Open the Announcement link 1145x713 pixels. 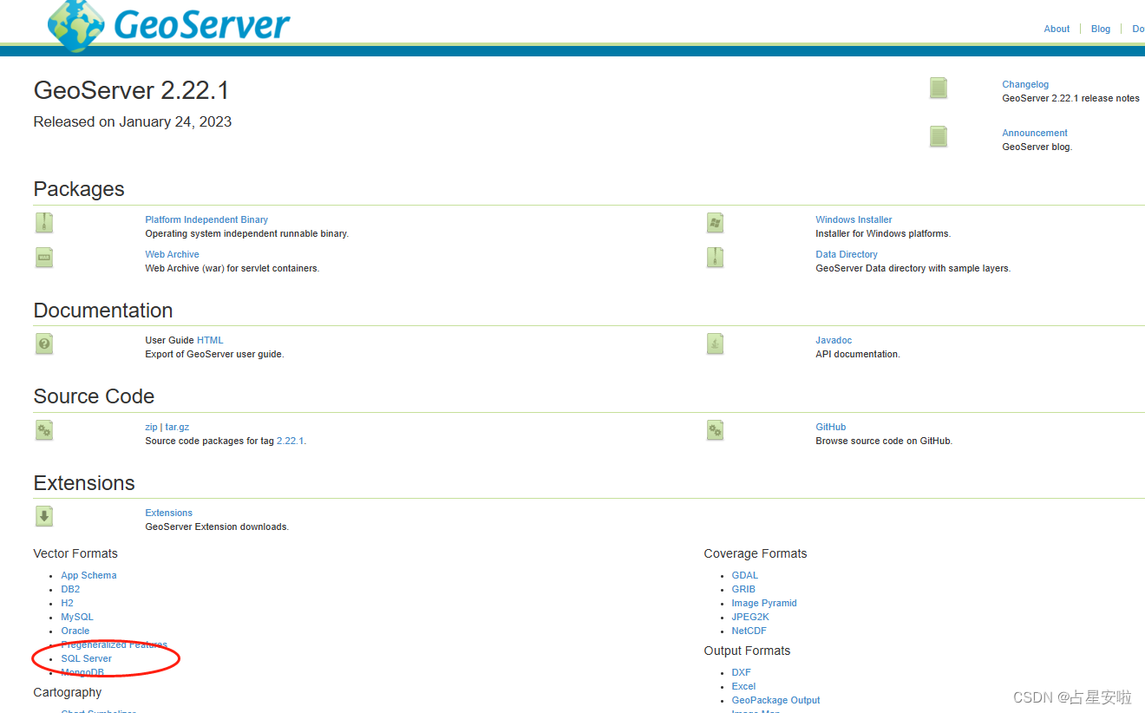pyautogui.click(x=1035, y=133)
